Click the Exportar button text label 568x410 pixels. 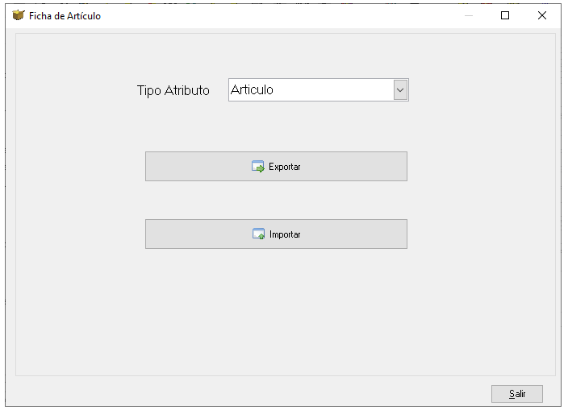coord(284,167)
